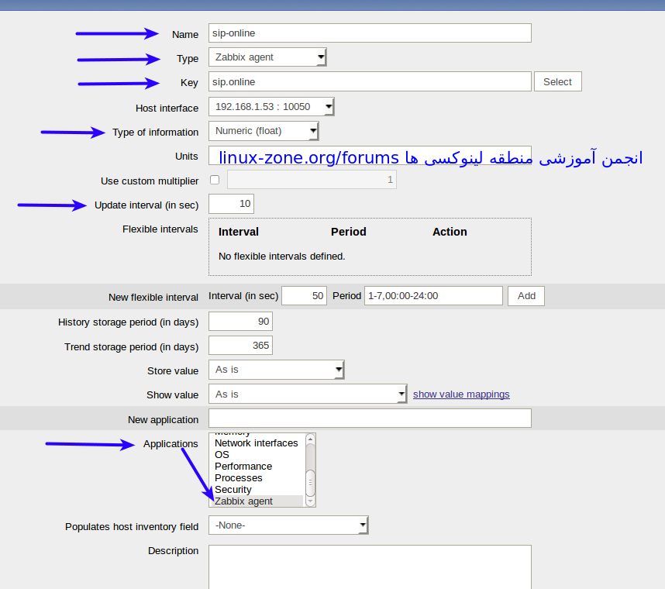Click the Update interval input field
The height and width of the screenshot is (589, 665).
pos(231,204)
